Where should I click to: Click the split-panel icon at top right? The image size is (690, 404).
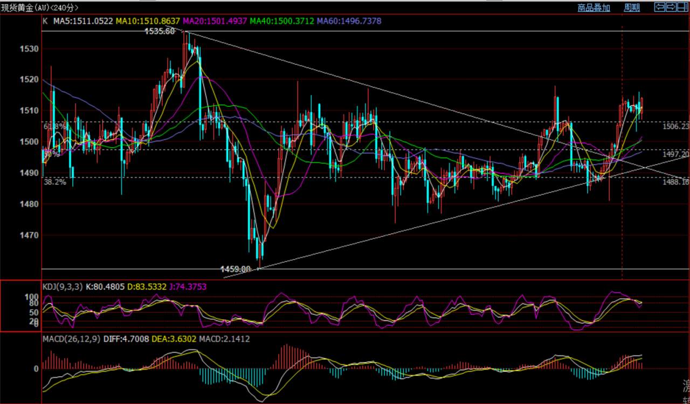[x=683, y=7]
